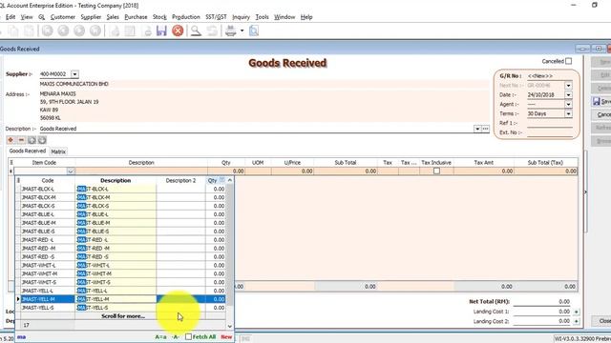611x343 pixels.
Task: Open the Print toolbar dropdown arrow
Action: pyautogui.click(x=242, y=30)
